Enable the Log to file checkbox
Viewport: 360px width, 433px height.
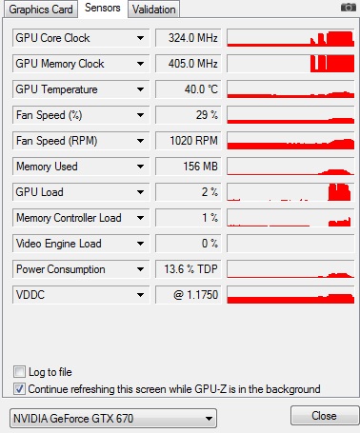(19, 371)
